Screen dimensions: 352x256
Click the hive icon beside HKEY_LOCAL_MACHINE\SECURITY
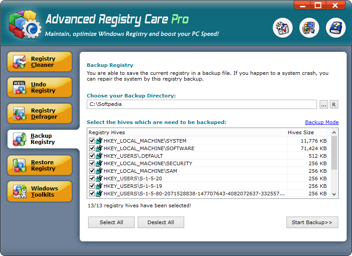point(99,163)
